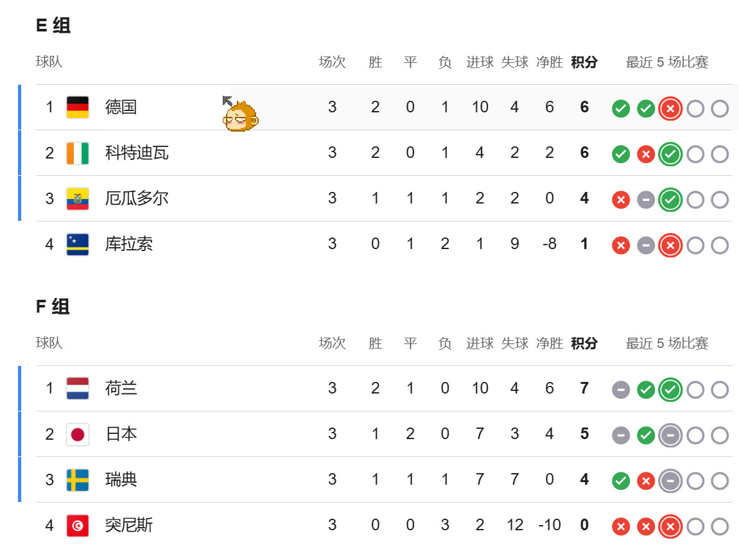Viewport: 739px width, 554px height.
Task: Click the Japan flag icon
Action: (x=78, y=434)
